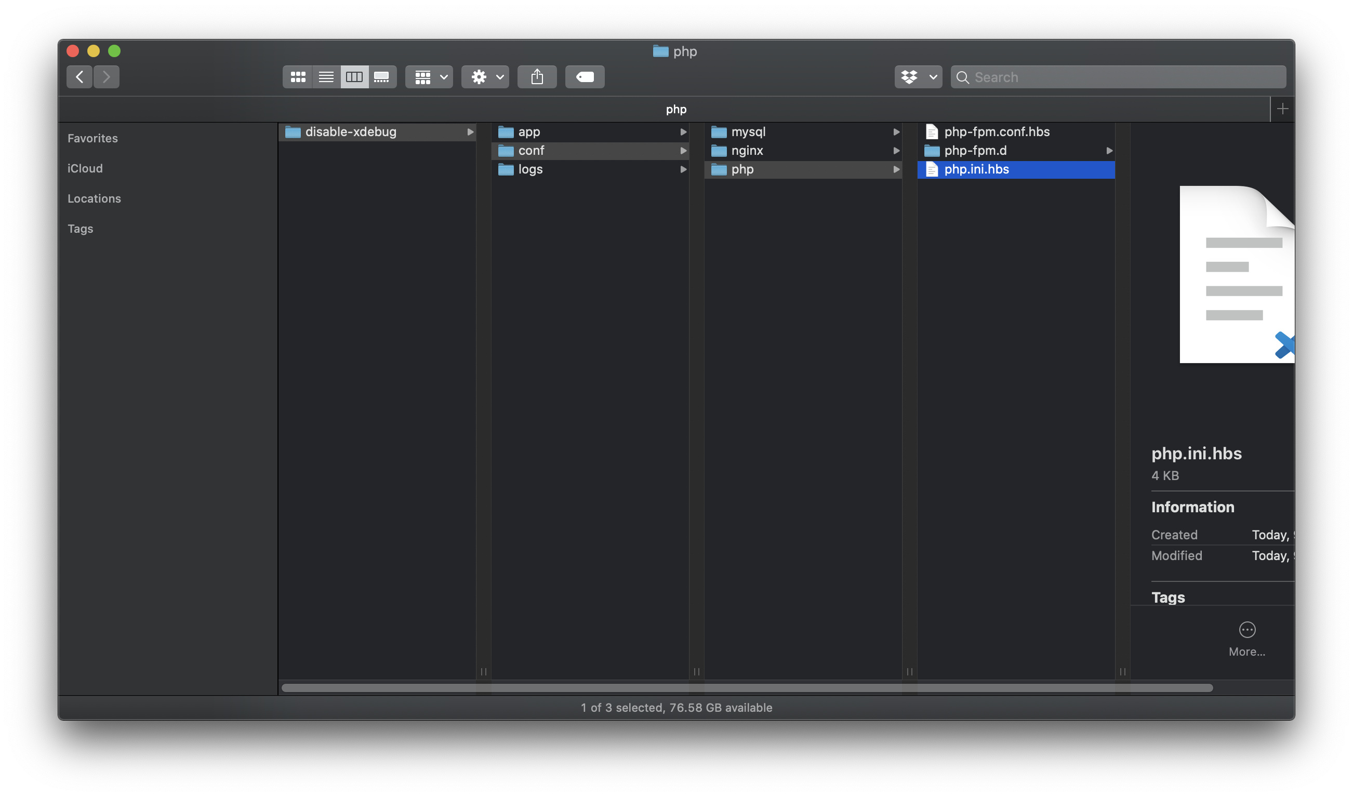
Task: Click the Search field
Action: click(x=1118, y=77)
